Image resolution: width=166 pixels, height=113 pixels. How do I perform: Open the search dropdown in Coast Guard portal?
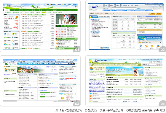[x=146, y=65]
